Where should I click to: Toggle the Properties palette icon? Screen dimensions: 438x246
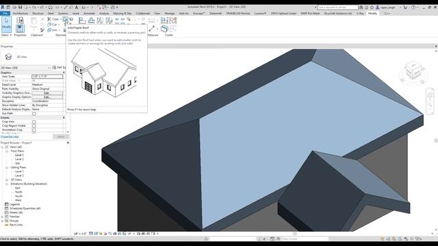click(20, 29)
